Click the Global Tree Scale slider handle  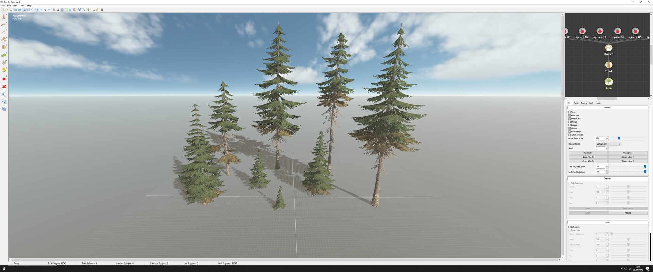(x=619, y=138)
